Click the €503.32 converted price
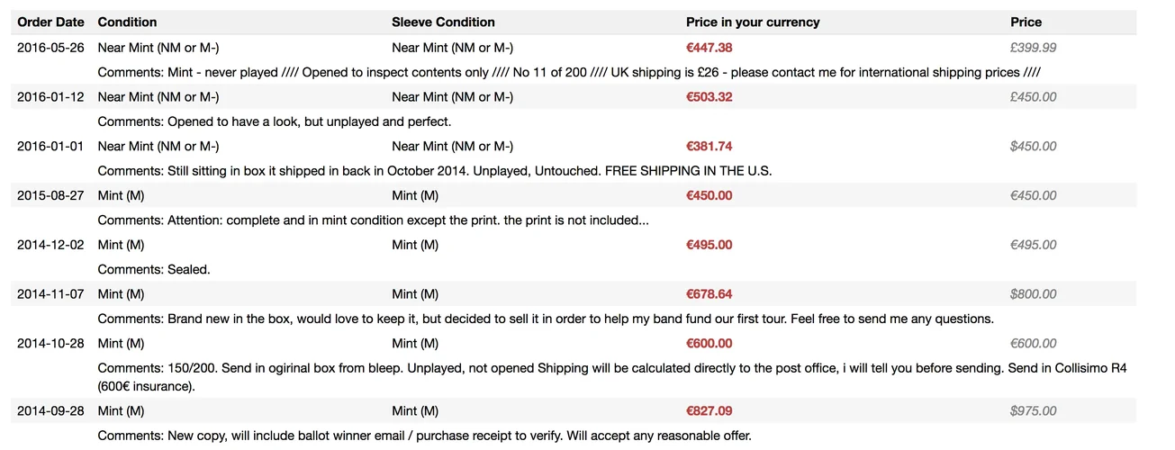The width and height of the screenshot is (1175, 450). (709, 97)
